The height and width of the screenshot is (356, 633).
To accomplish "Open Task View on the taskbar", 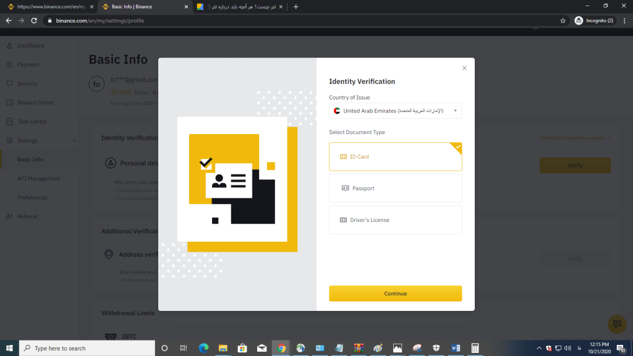I will click(x=183, y=348).
